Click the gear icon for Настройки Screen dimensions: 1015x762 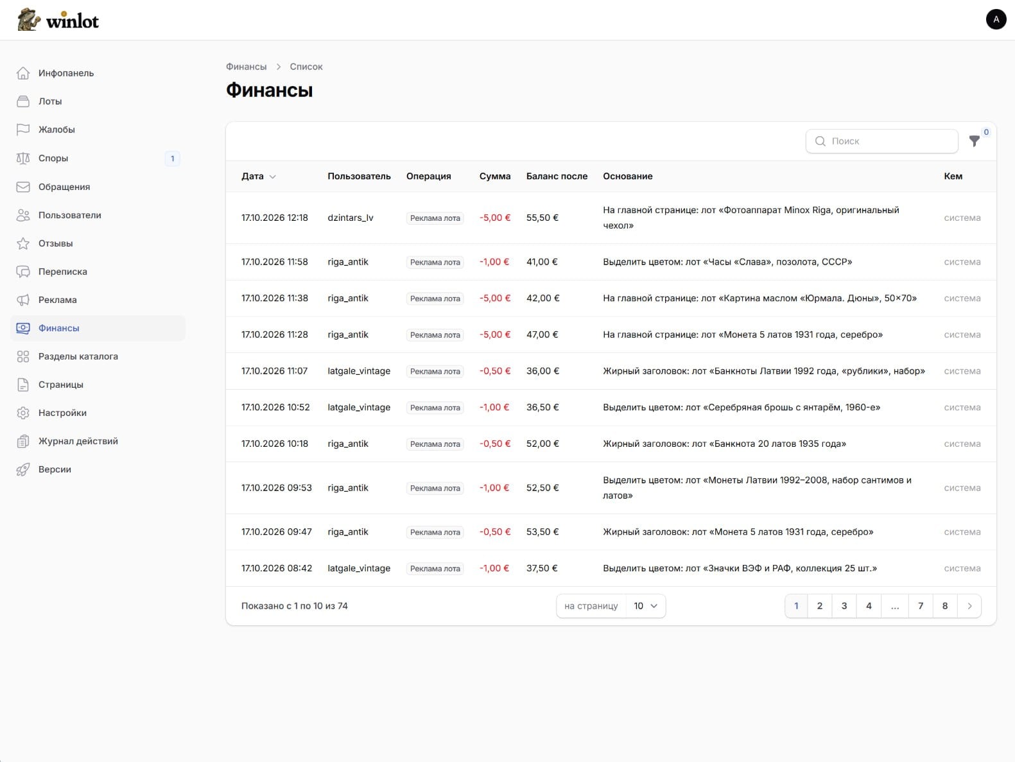pyautogui.click(x=23, y=413)
